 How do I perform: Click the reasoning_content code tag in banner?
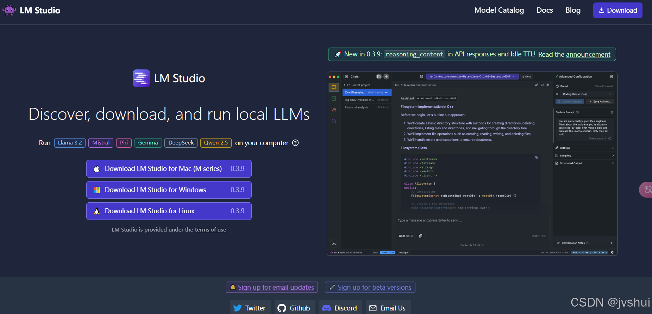414,54
